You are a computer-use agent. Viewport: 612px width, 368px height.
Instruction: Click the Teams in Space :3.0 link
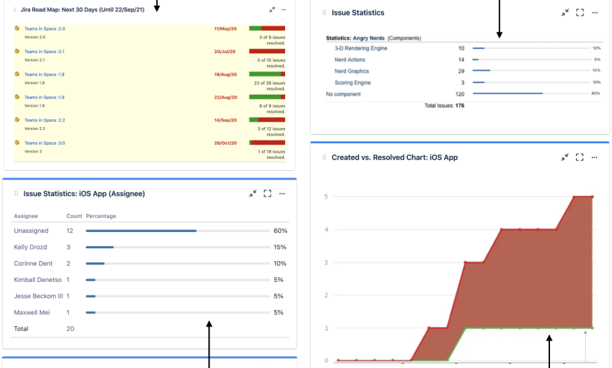tap(44, 143)
